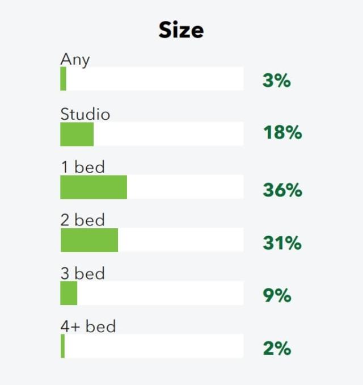The height and width of the screenshot is (385, 363).
Task: Select the green Studio bar
Action: pyautogui.click(x=77, y=134)
